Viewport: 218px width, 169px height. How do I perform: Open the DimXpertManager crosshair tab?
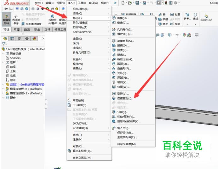coord(27,38)
